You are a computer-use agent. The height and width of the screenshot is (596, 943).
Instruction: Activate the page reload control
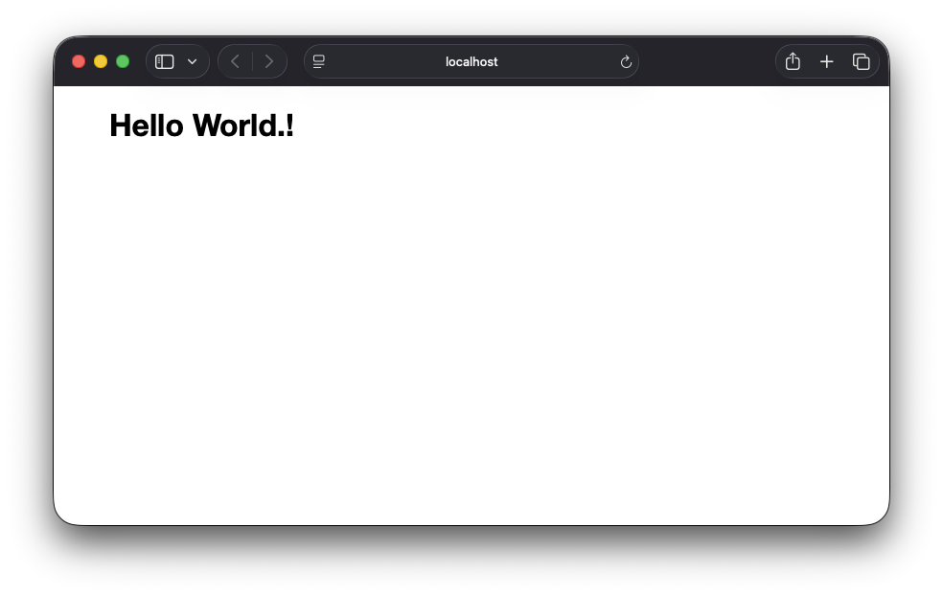click(626, 61)
